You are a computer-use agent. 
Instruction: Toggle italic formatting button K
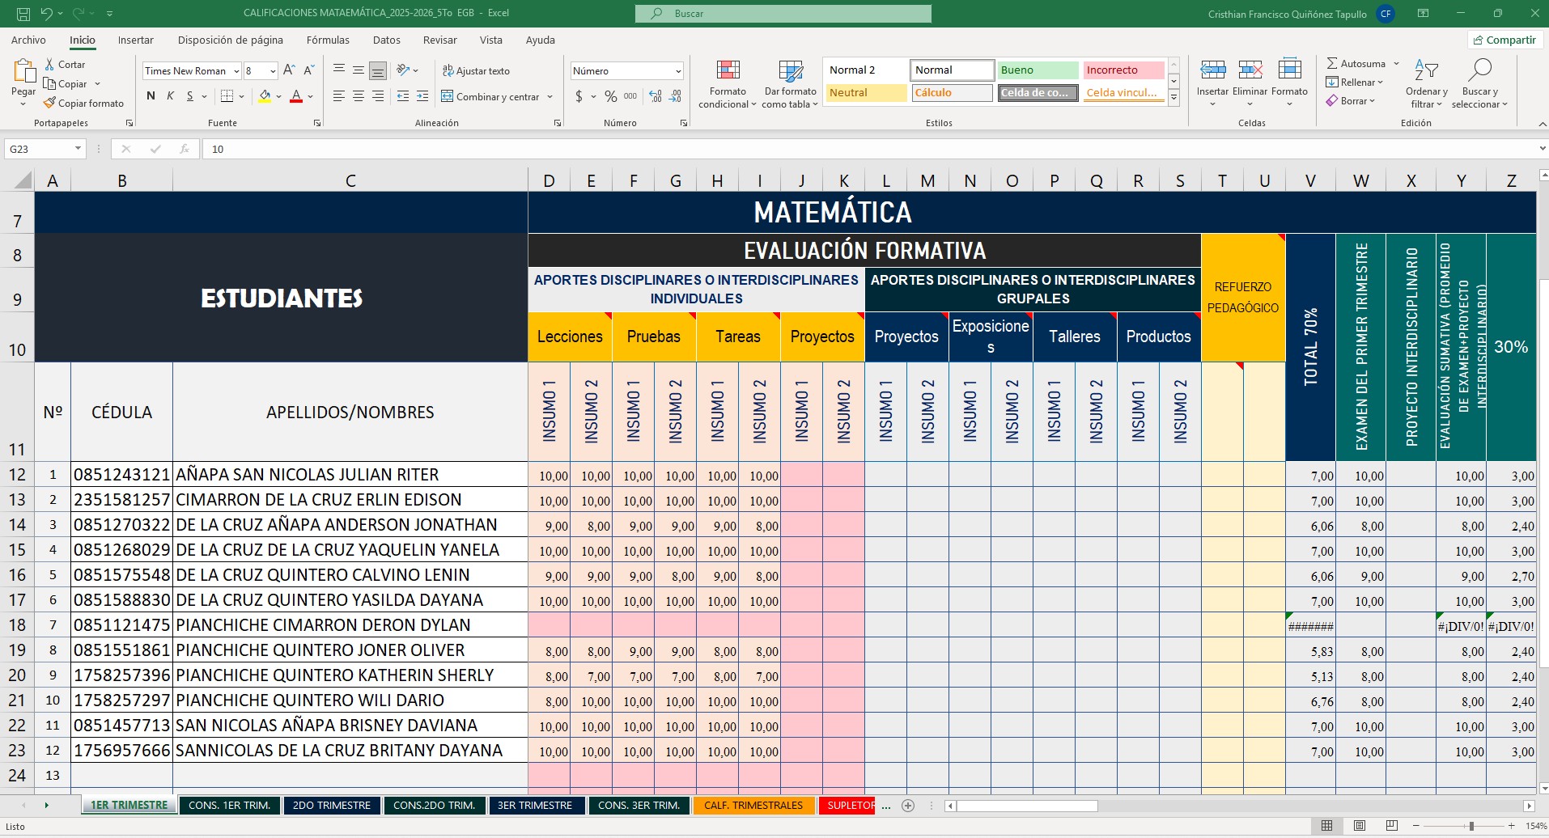170,96
